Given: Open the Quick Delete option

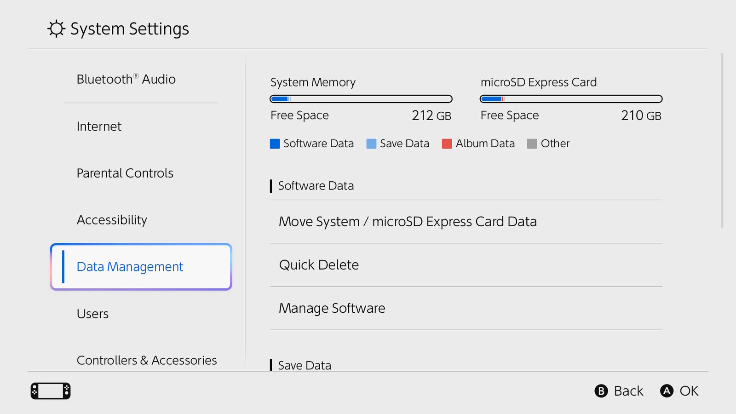Looking at the screenshot, I should [x=466, y=265].
